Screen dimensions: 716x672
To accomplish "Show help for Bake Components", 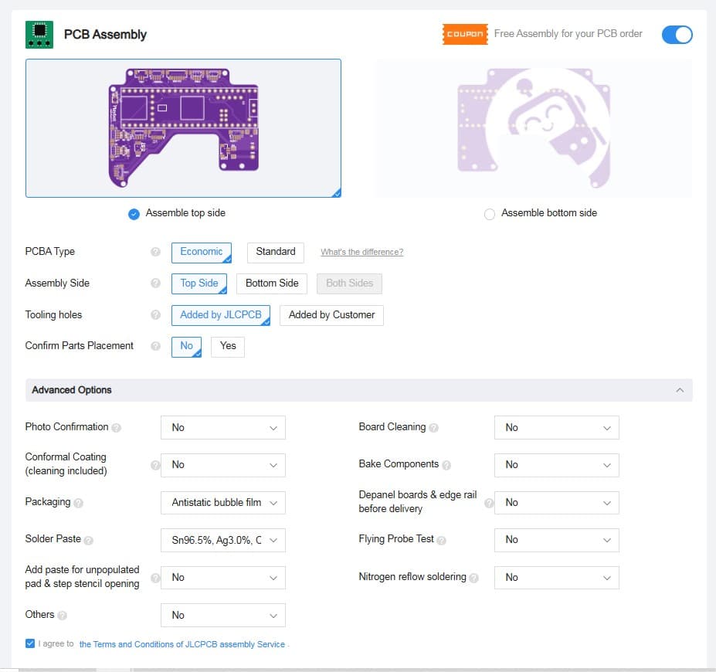I will [x=446, y=465].
